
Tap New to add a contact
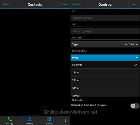coord(6,5)
